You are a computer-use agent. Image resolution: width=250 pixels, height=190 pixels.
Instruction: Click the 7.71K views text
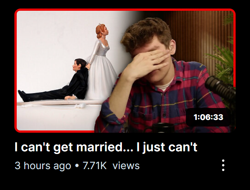point(111,166)
